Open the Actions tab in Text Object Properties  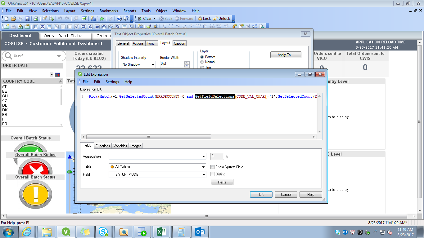[x=138, y=43]
